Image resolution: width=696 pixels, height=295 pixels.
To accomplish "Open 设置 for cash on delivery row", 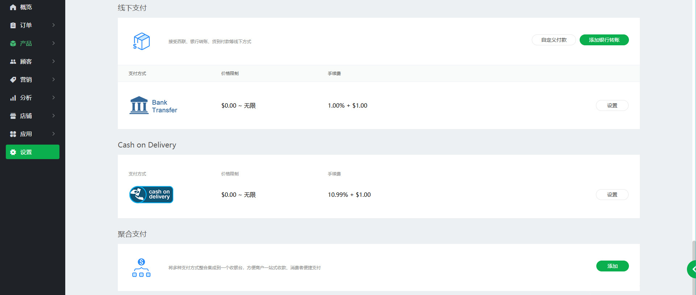I will 612,195.
